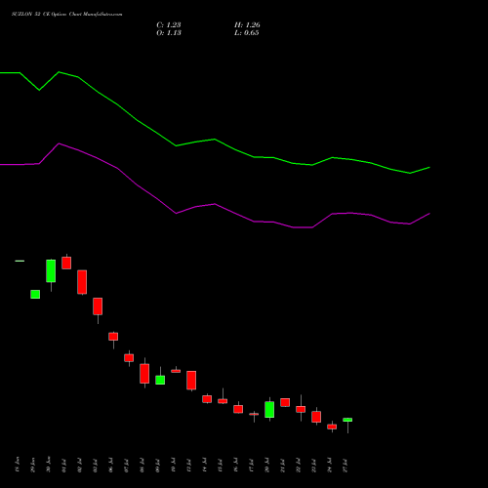Click the green upper indicator line
Image resolution: width=488 pixels, height=488 pixels.
click(215, 140)
